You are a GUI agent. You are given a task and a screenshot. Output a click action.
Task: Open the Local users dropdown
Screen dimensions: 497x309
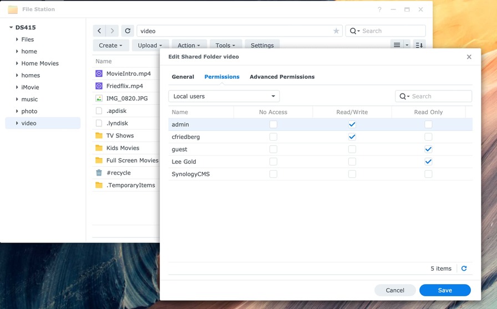pos(224,96)
